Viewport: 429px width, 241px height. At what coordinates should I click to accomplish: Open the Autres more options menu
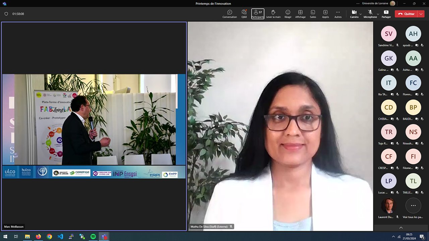tap(338, 14)
